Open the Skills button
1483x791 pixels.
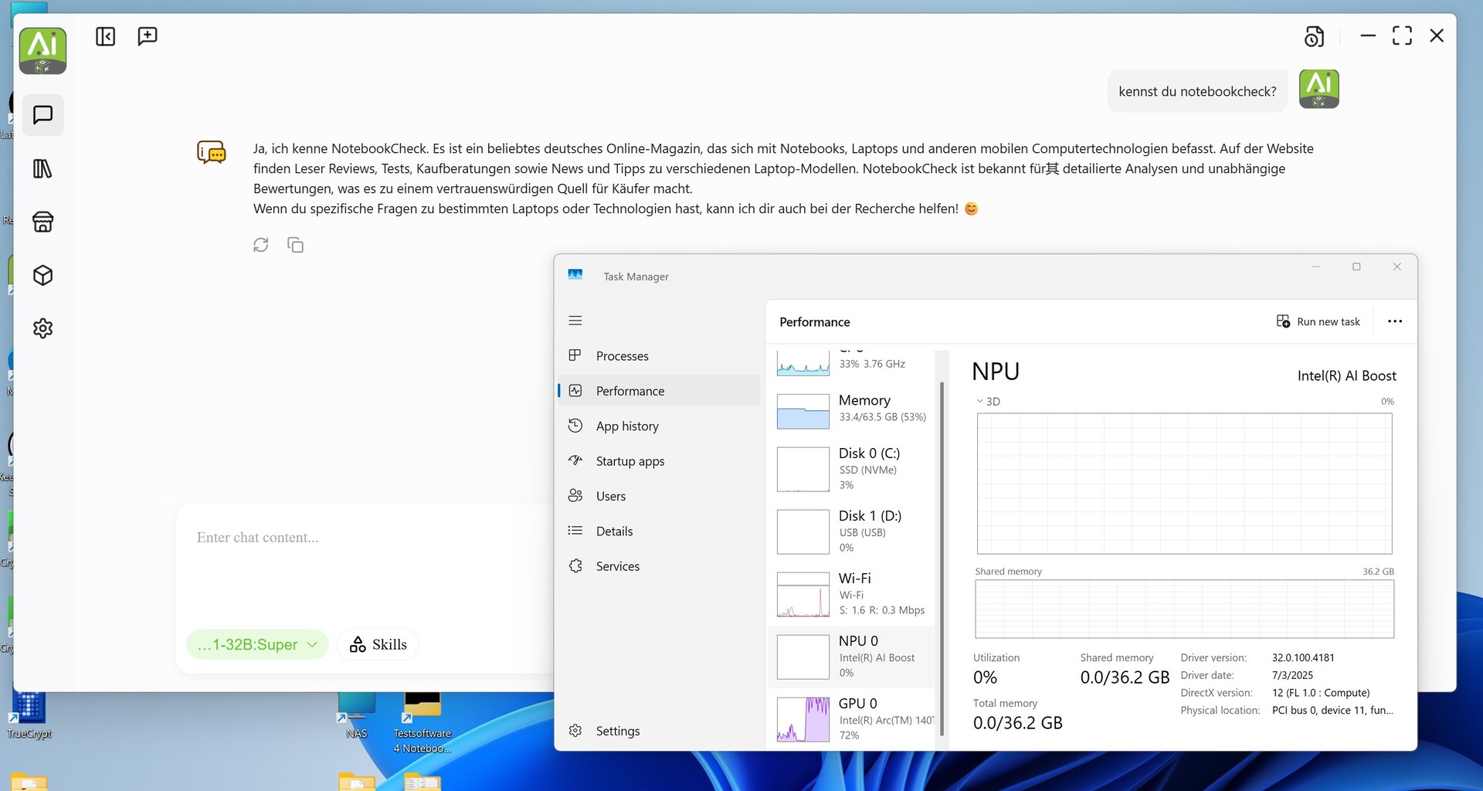point(378,644)
